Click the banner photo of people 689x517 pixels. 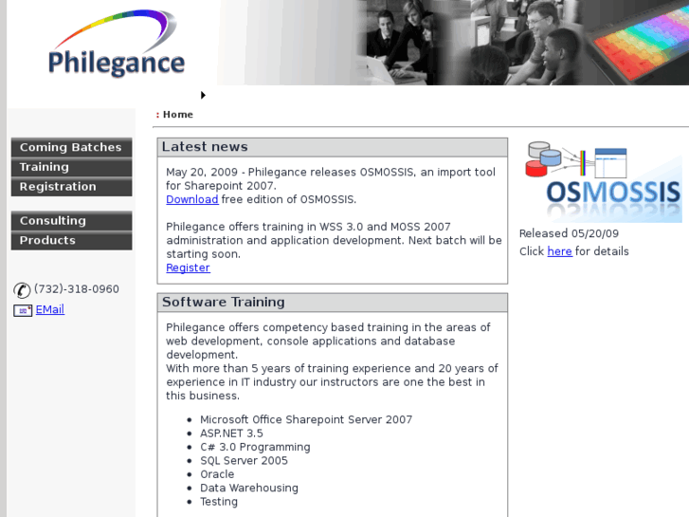point(453,43)
